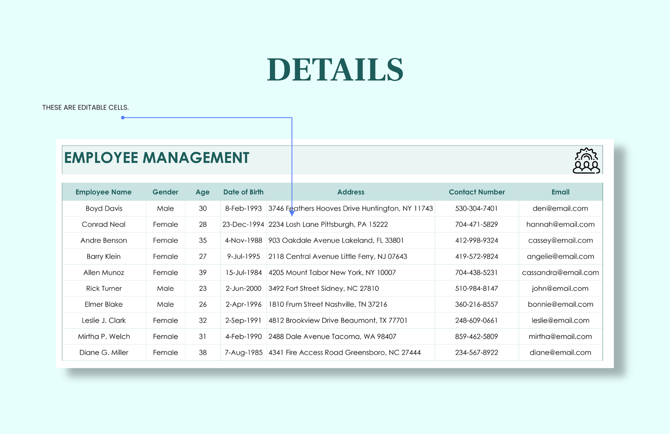This screenshot has height=434, width=670.
Task: Select the Elmer Blake name cell
Action: pyautogui.click(x=104, y=305)
